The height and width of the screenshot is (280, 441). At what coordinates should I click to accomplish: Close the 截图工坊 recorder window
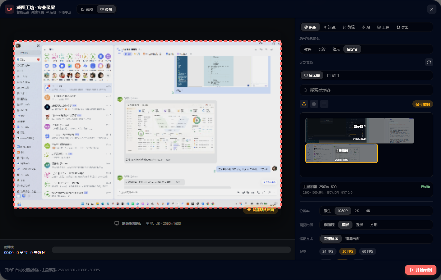(x=432, y=9)
